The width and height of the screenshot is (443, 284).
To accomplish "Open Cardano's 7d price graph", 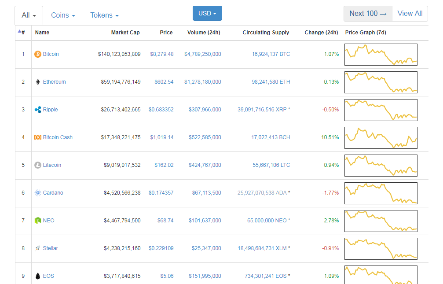I will pos(381,193).
